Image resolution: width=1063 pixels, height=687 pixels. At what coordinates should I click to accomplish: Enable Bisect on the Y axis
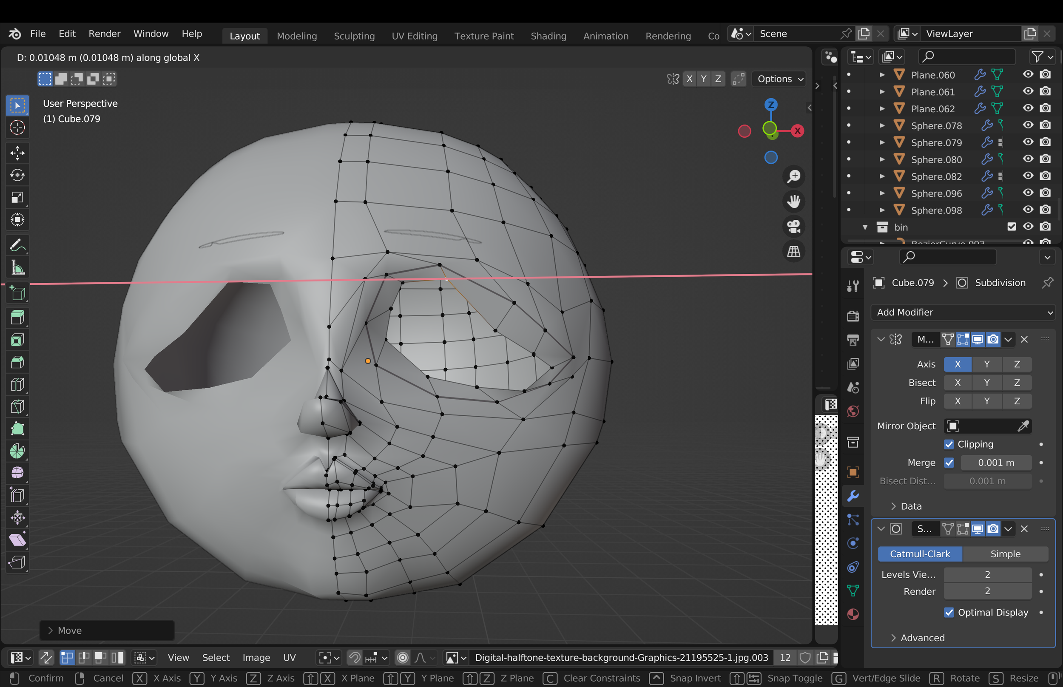click(x=987, y=383)
